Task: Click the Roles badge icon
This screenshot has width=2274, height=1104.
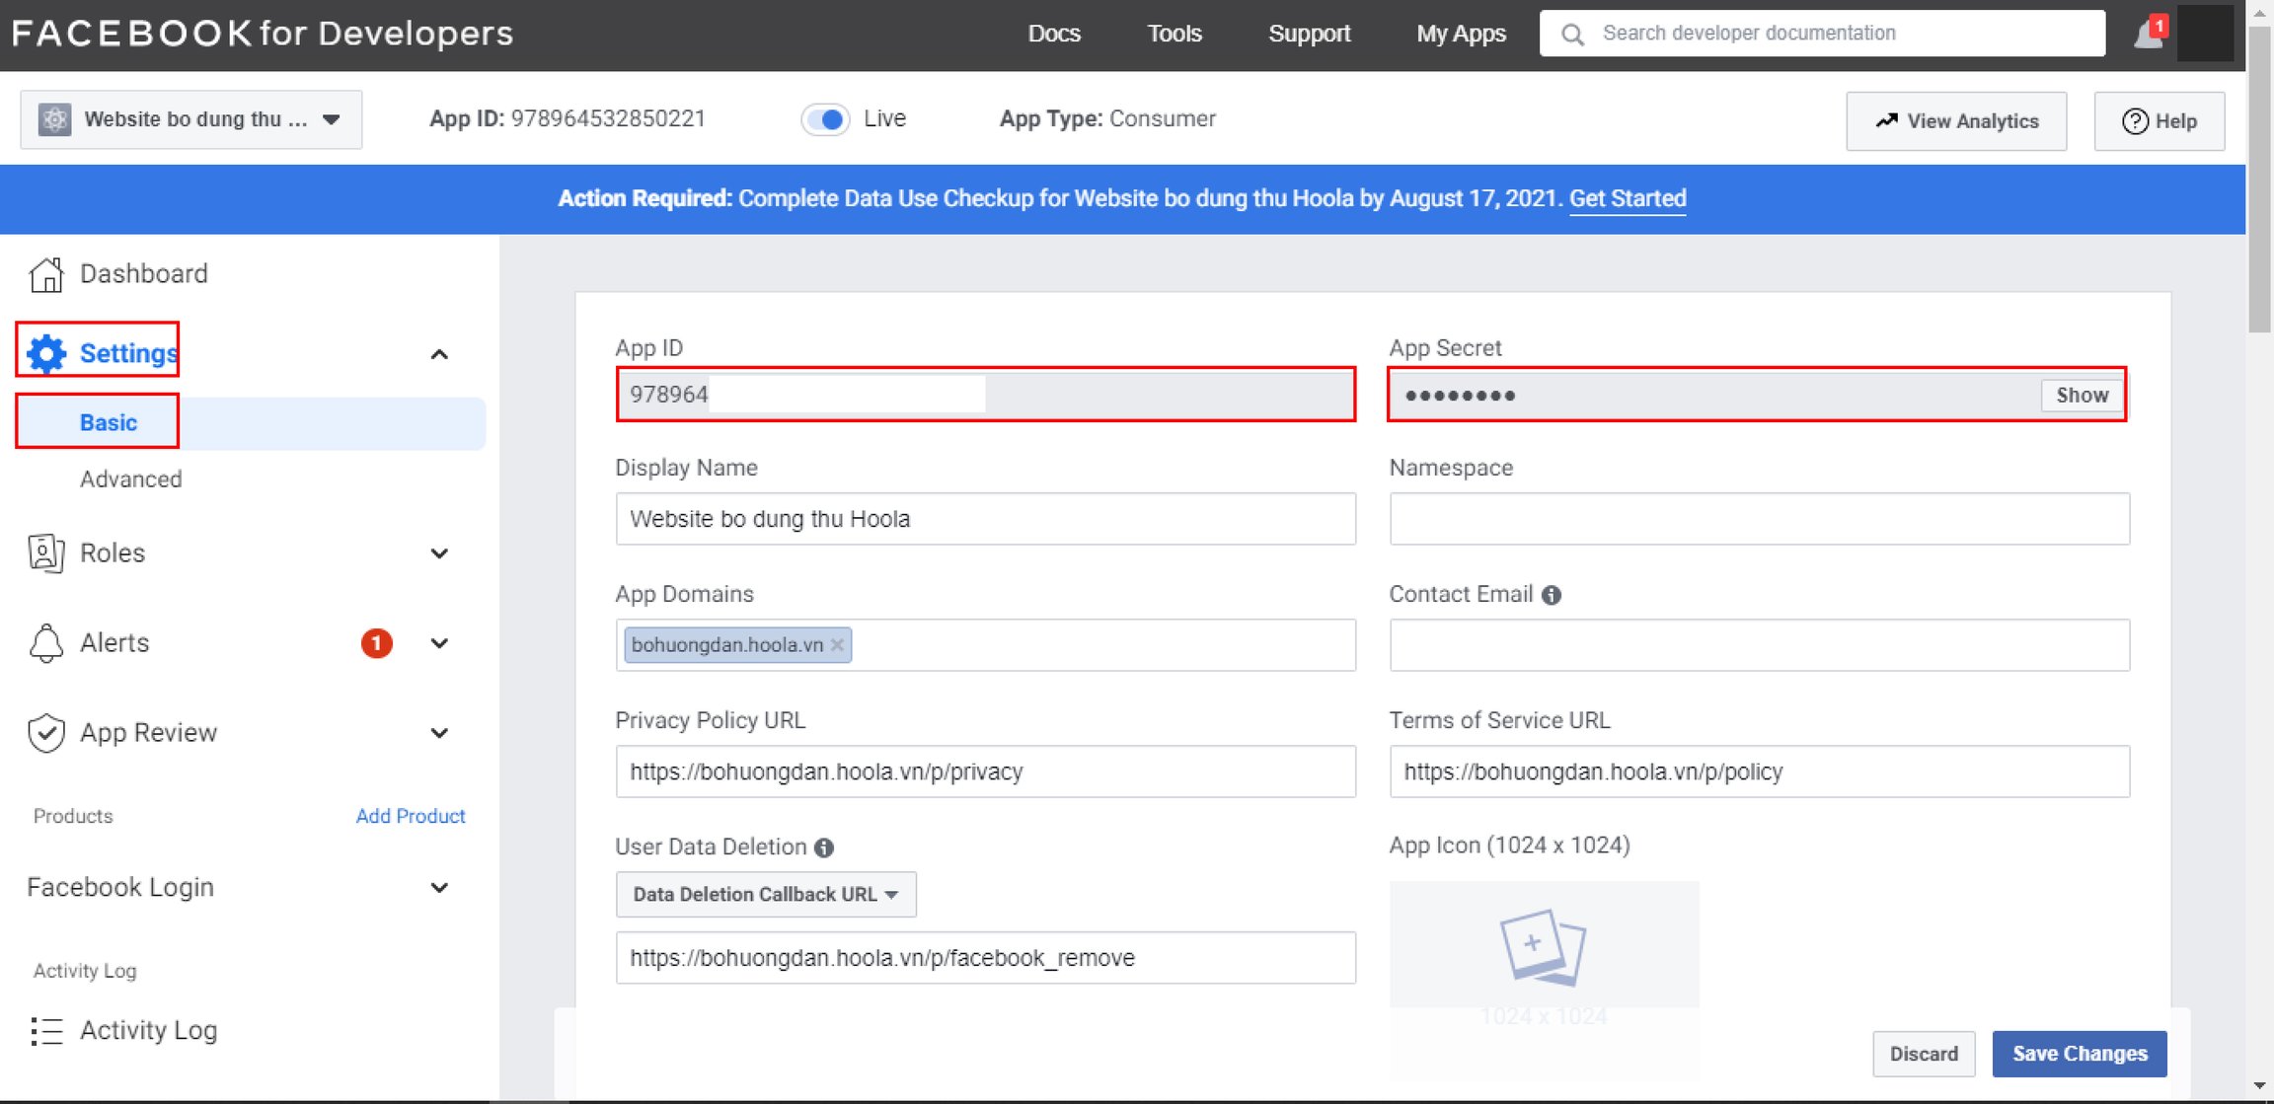Action: point(46,552)
